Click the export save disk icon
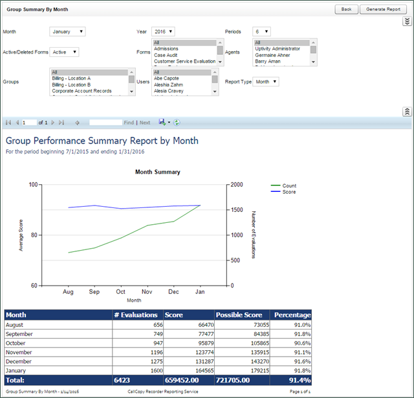The width and height of the screenshot is (414, 398). tap(162, 122)
